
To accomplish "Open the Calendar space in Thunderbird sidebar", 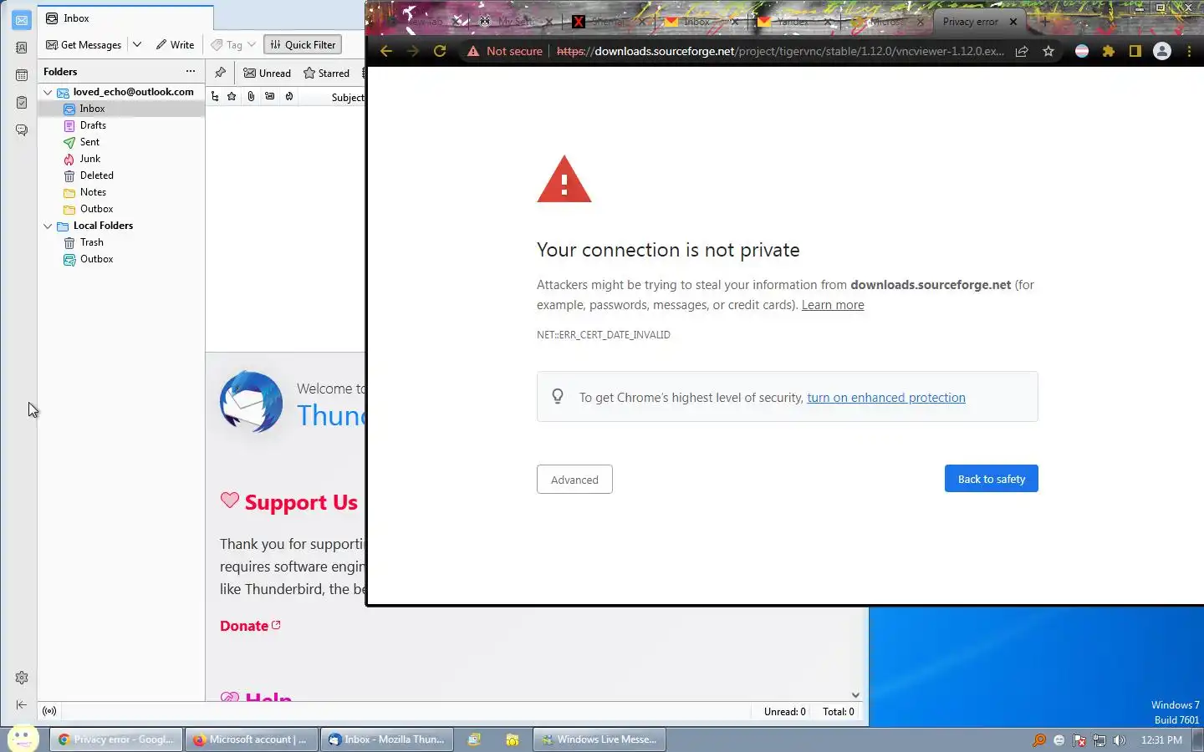I will (22, 75).
